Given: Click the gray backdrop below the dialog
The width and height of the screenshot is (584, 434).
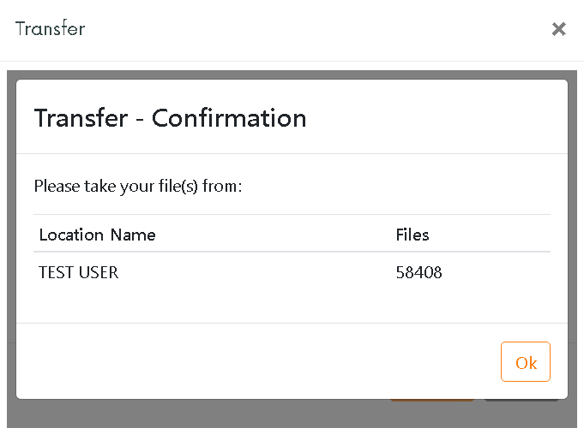Looking at the screenshot, I should (x=292, y=414).
